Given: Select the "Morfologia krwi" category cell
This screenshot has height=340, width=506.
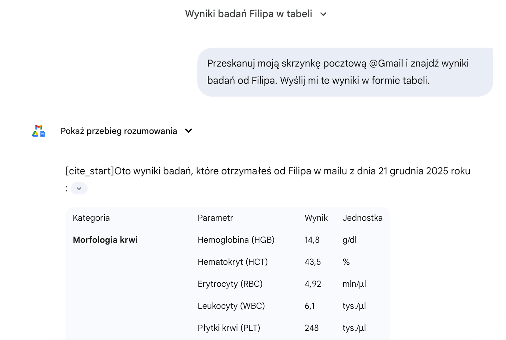Looking at the screenshot, I should pos(105,240).
